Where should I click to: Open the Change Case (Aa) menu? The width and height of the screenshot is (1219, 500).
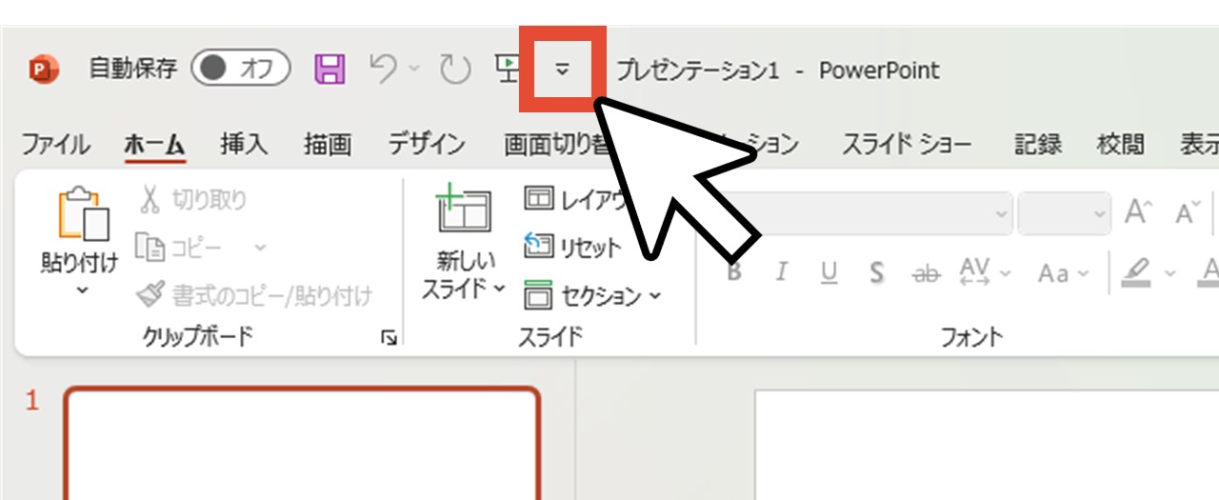1062,274
